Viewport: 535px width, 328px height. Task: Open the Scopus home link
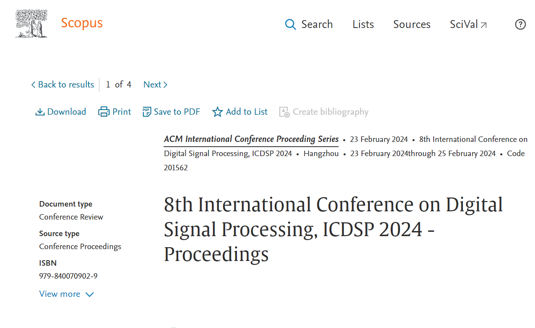pos(82,23)
